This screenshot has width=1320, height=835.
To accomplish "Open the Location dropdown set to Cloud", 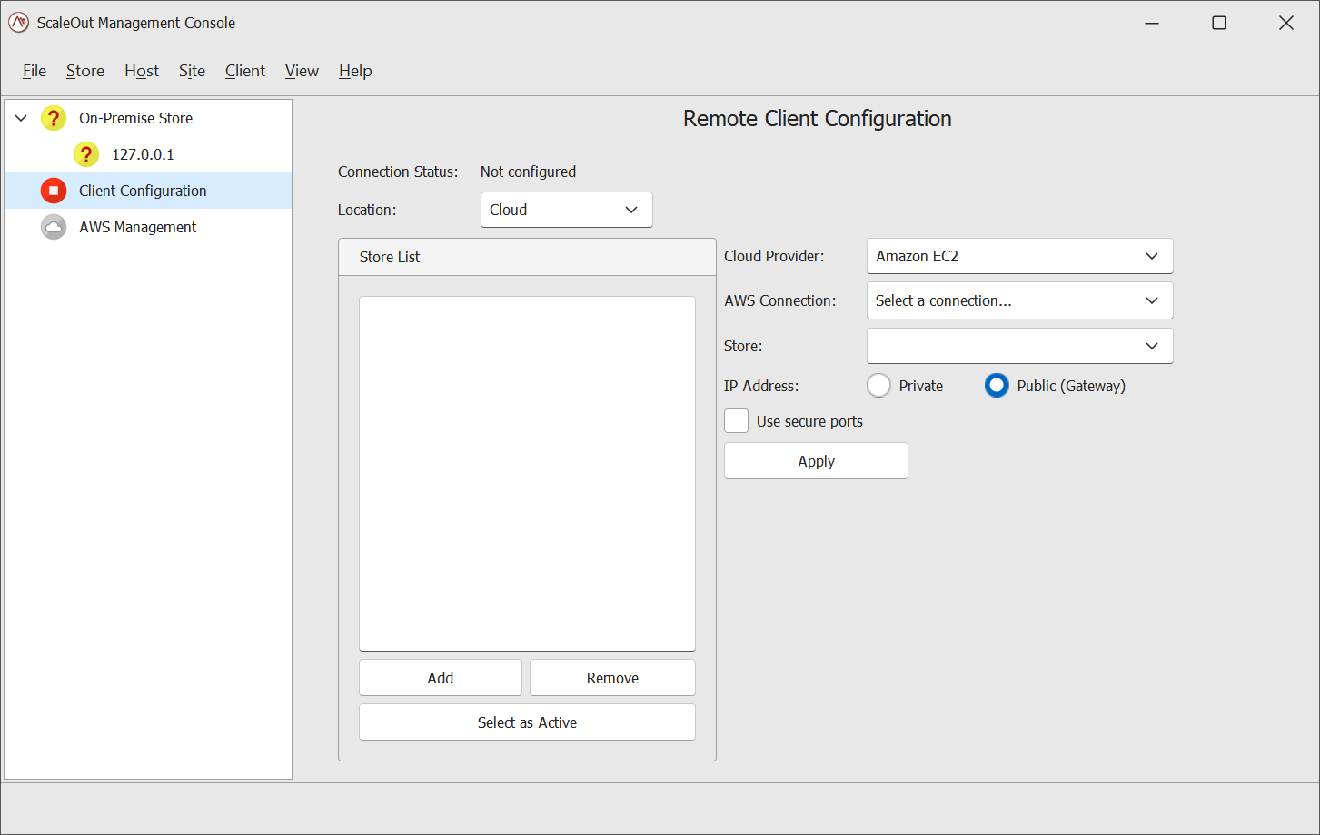I will point(567,210).
